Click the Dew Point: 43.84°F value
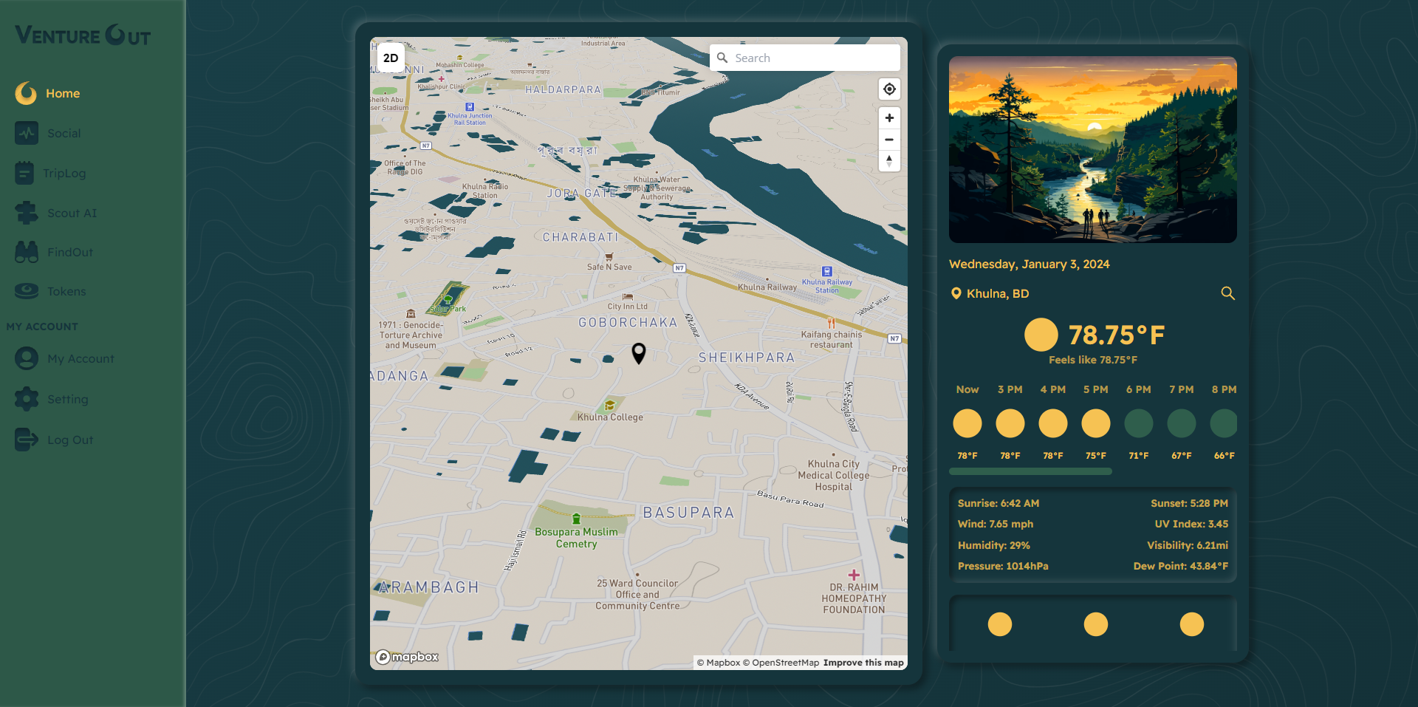 pyautogui.click(x=1181, y=566)
